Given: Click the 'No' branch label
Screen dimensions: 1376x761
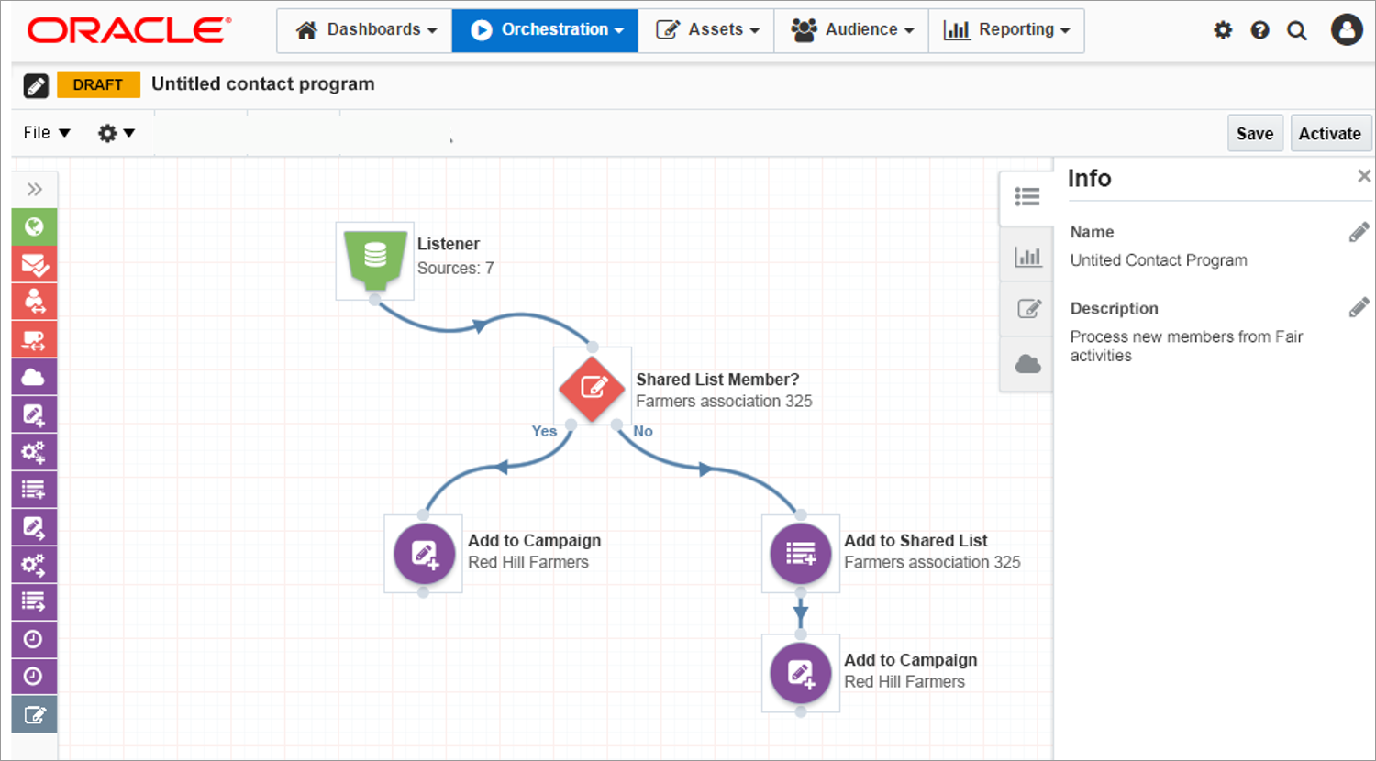Looking at the screenshot, I should tap(643, 431).
